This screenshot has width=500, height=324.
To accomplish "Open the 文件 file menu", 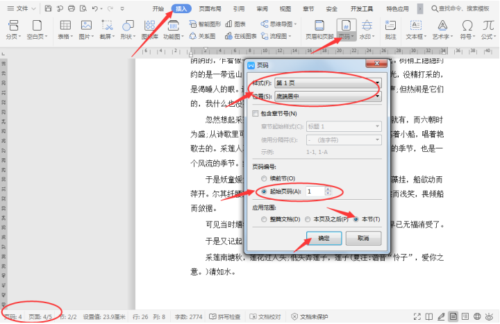I will pyautogui.click(x=22, y=8).
